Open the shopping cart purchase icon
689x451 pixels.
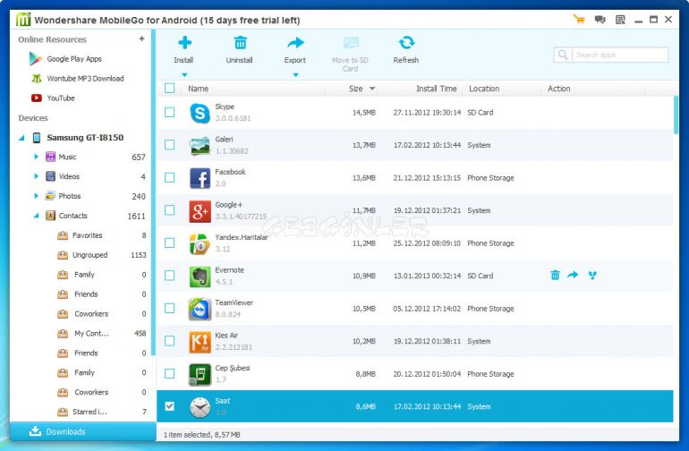click(x=579, y=20)
